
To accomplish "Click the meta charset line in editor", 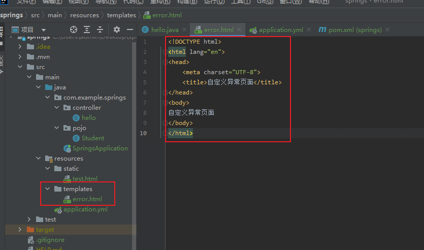I will tap(221, 72).
